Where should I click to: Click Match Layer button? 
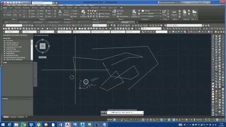point(104,17)
